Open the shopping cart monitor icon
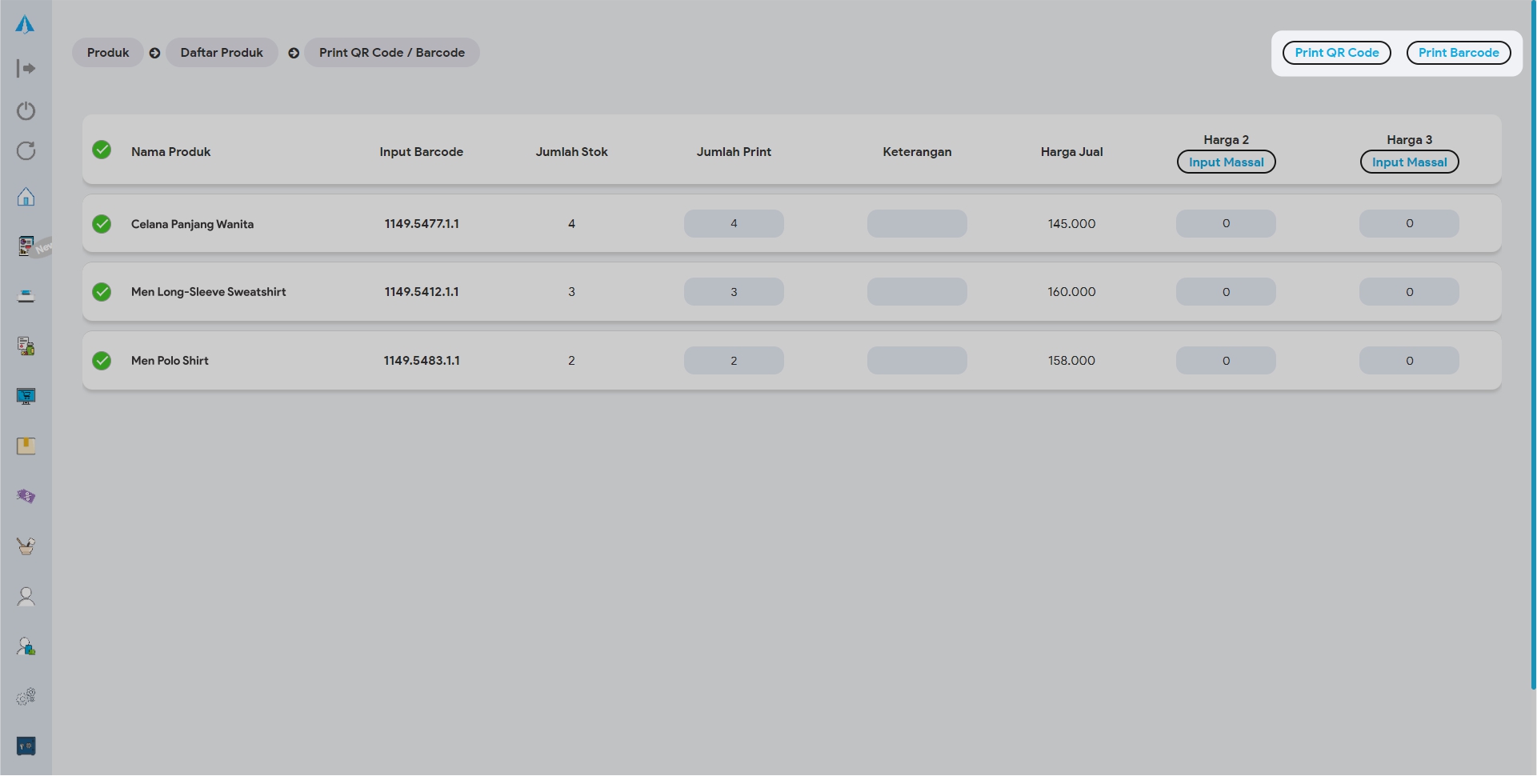Screen dimensions: 1537x776 tap(26, 397)
